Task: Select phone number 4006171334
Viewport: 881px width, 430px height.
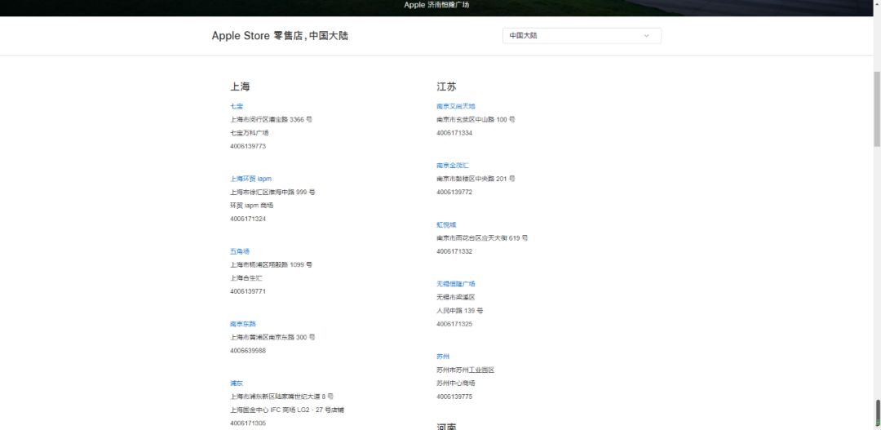Action: point(454,133)
